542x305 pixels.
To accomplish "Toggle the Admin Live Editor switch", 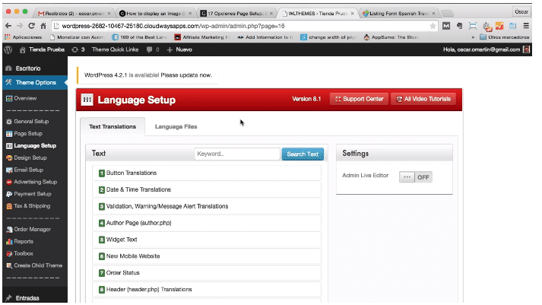I will coord(417,176).
